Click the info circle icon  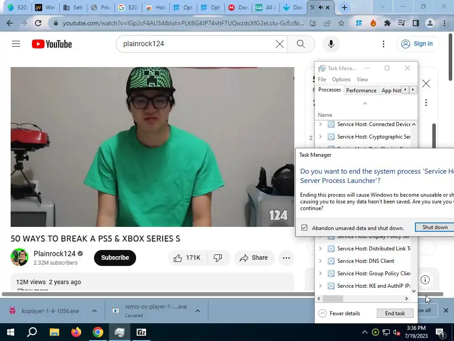click(425, 280)
